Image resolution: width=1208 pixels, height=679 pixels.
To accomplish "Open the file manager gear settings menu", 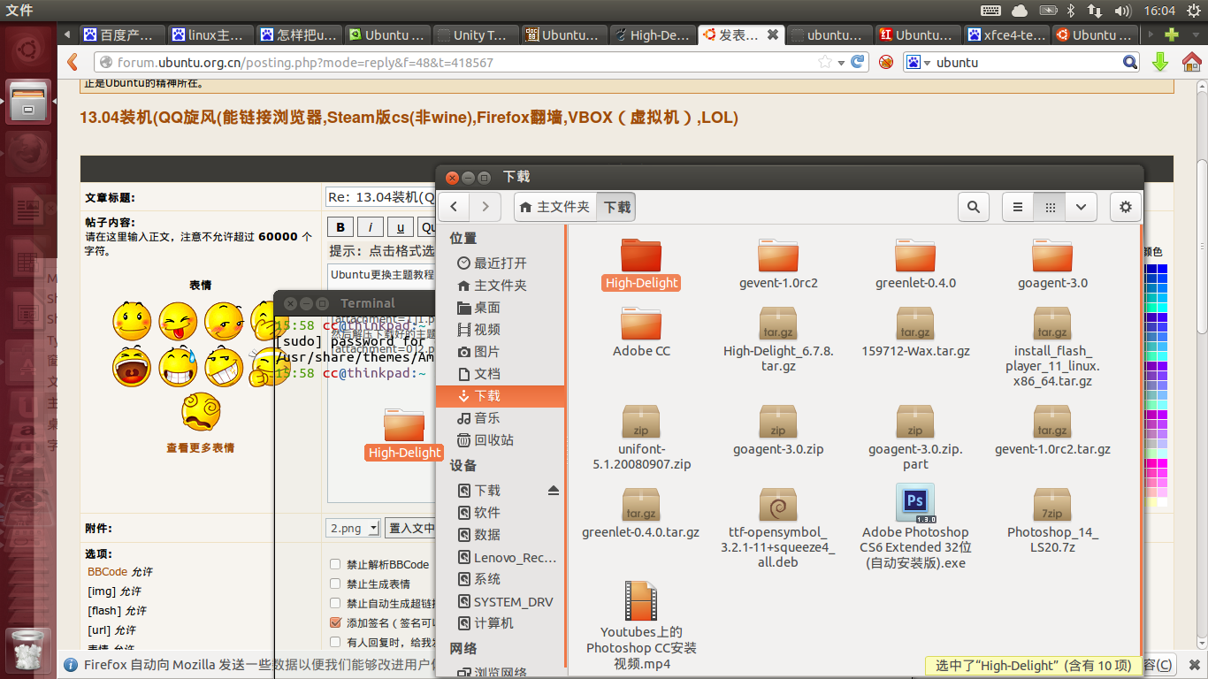I will (1125, 207).
